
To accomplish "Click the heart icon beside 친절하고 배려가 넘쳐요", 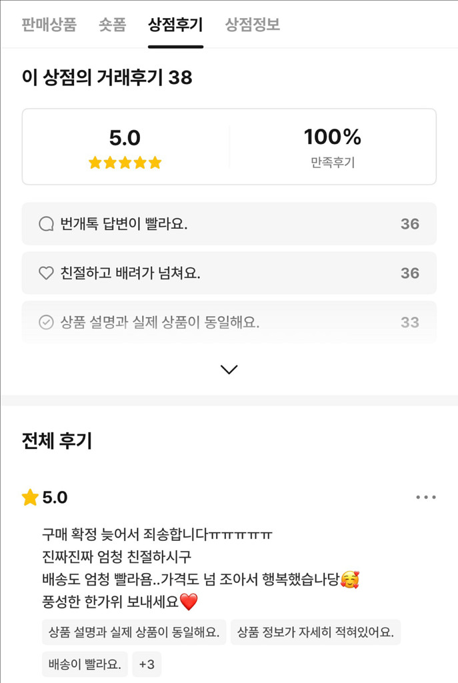I will 46,273.
